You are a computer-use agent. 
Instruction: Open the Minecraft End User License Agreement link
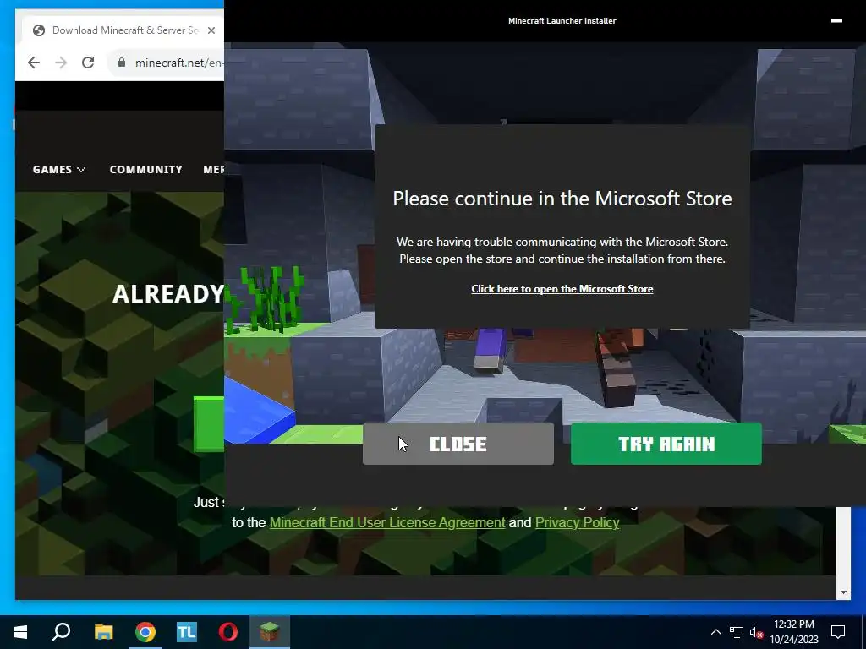[387, 522]
